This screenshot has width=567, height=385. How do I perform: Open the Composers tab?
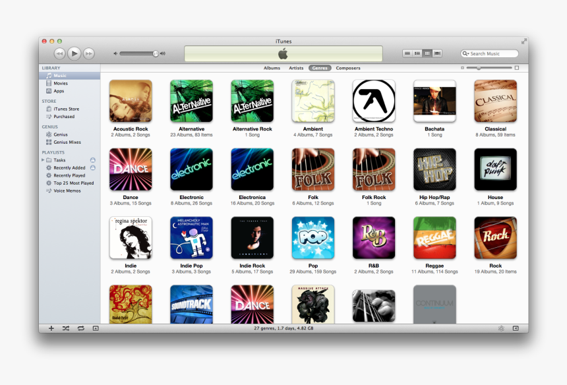pos(348,68)
